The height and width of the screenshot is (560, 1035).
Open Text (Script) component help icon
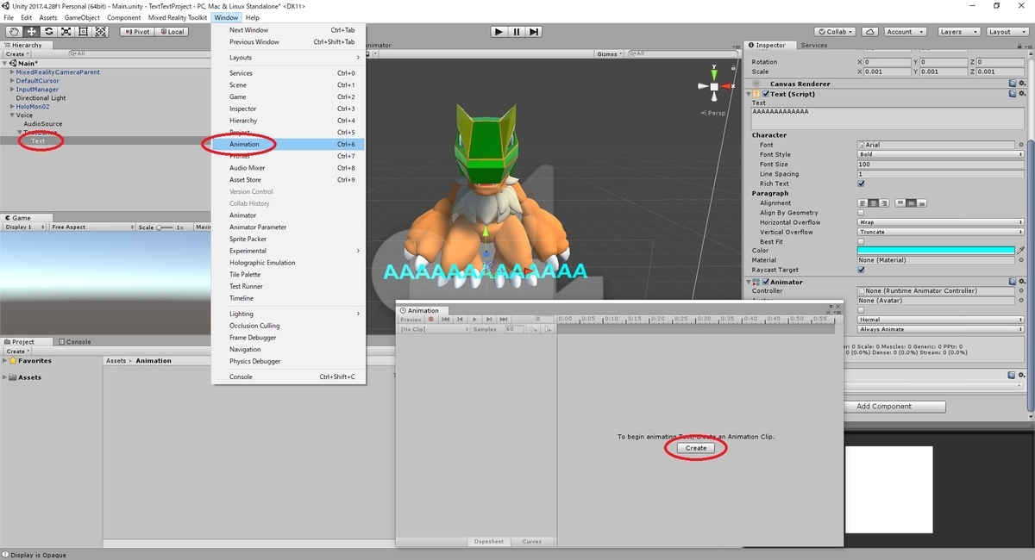1013,94
